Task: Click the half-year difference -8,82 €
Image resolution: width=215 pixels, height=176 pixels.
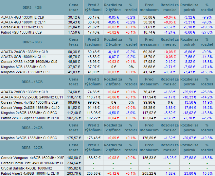Action: click(189, 62)
